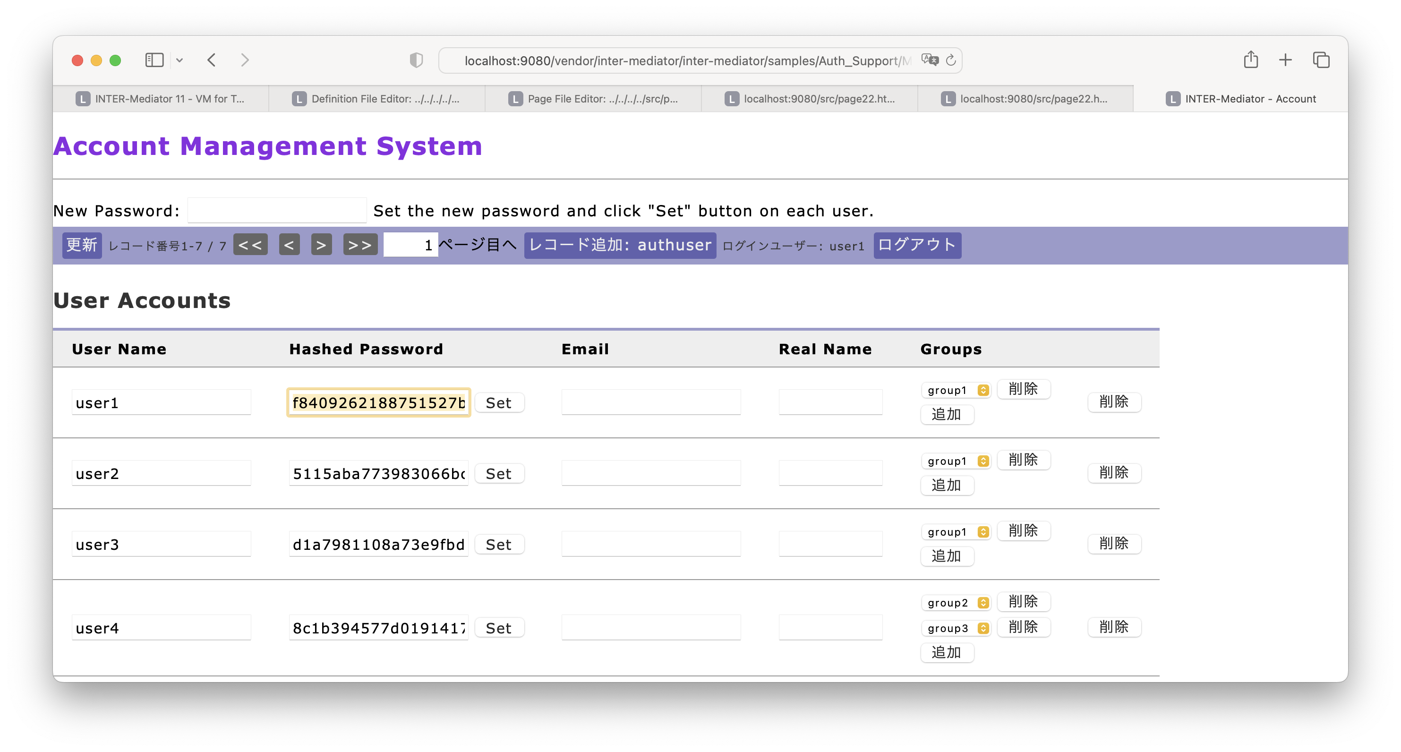1401x752 pixels.
Task: Delete the user3 account row with 削除
Action: [x=1114, y=543]
